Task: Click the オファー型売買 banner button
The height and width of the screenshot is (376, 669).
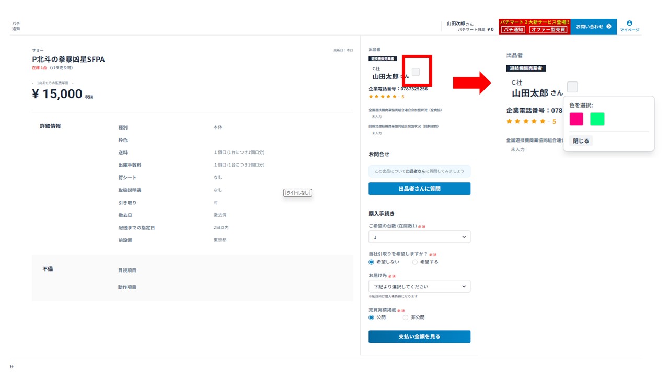Action: [x=548, y=30]
